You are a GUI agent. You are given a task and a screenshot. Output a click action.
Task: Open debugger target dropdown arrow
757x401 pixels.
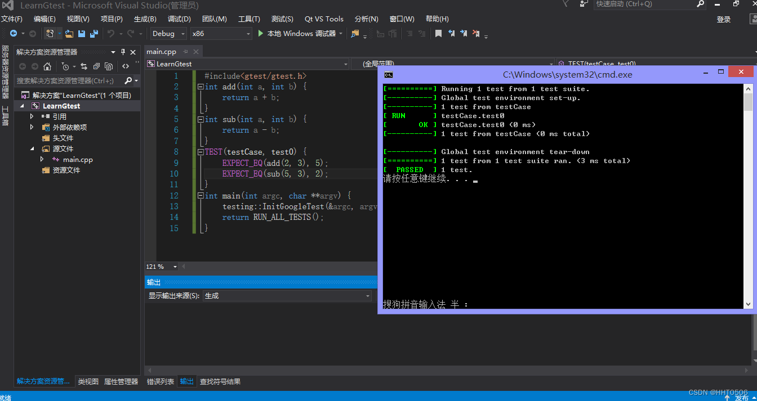click(341, 34)
